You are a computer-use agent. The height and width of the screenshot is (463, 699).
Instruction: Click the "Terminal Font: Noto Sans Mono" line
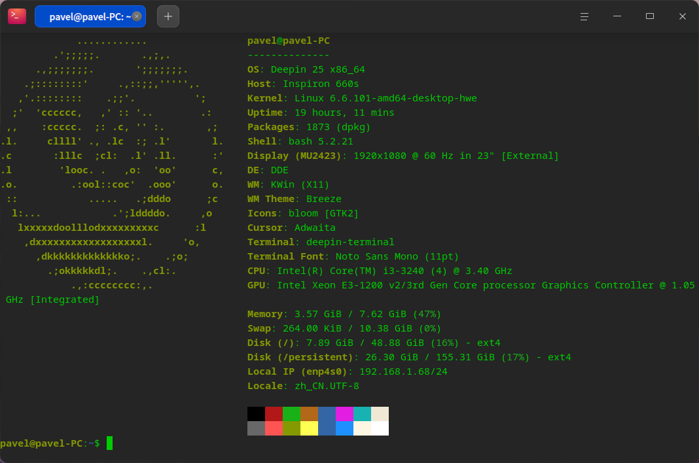[353, 256]
